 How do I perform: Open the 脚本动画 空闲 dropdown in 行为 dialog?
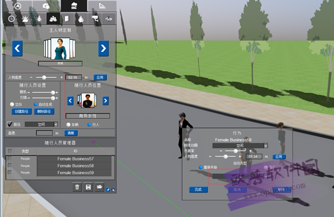click(x=240, y=146)
